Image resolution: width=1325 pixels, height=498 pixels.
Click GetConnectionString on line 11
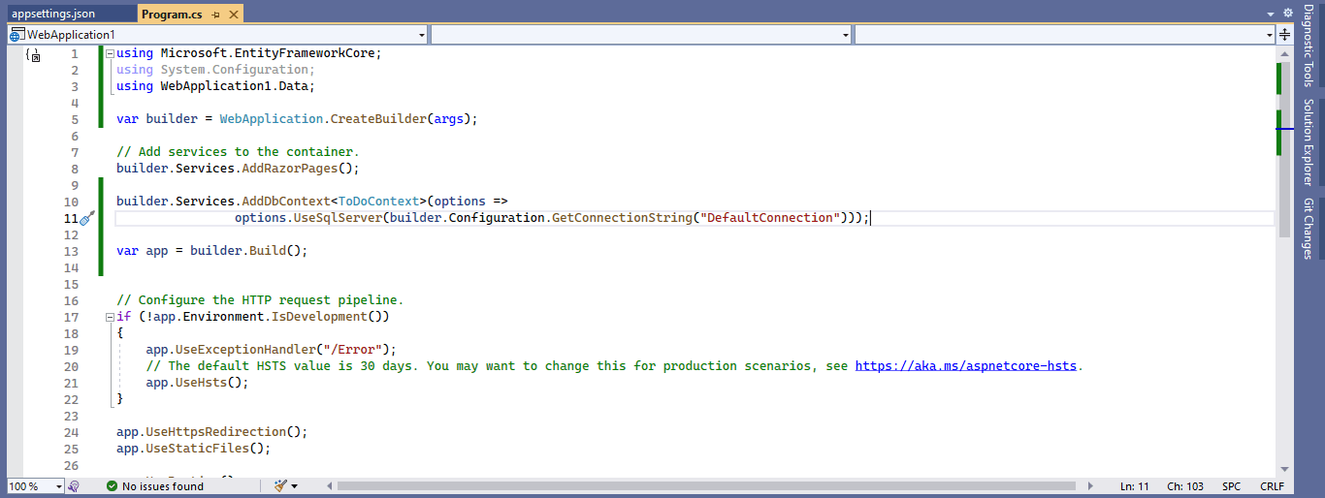coord(622,218)
